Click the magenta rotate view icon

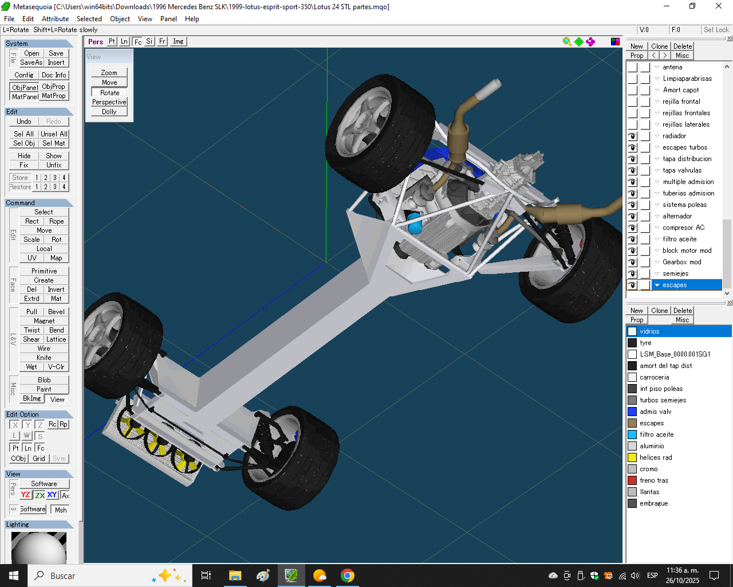pos(590,42)
